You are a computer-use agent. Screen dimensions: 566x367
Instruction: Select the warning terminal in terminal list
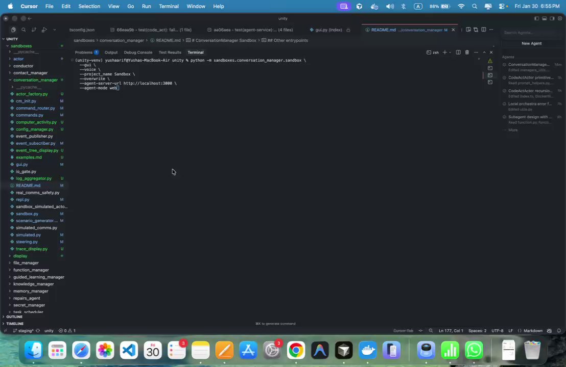(x=490, y=61)
